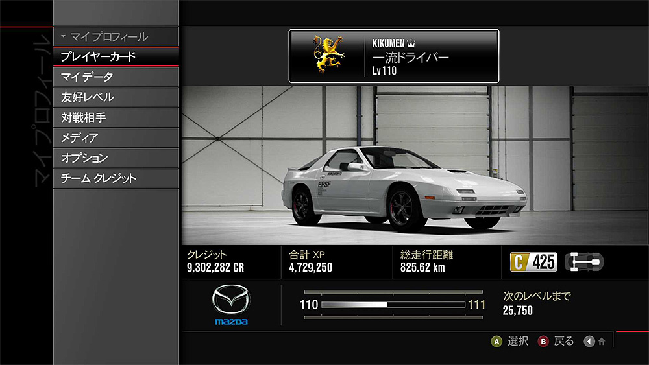The height and width of the screenshot is (365, 649).
Task: Open the マイデータ menu item
Action: tap(116, 77)
